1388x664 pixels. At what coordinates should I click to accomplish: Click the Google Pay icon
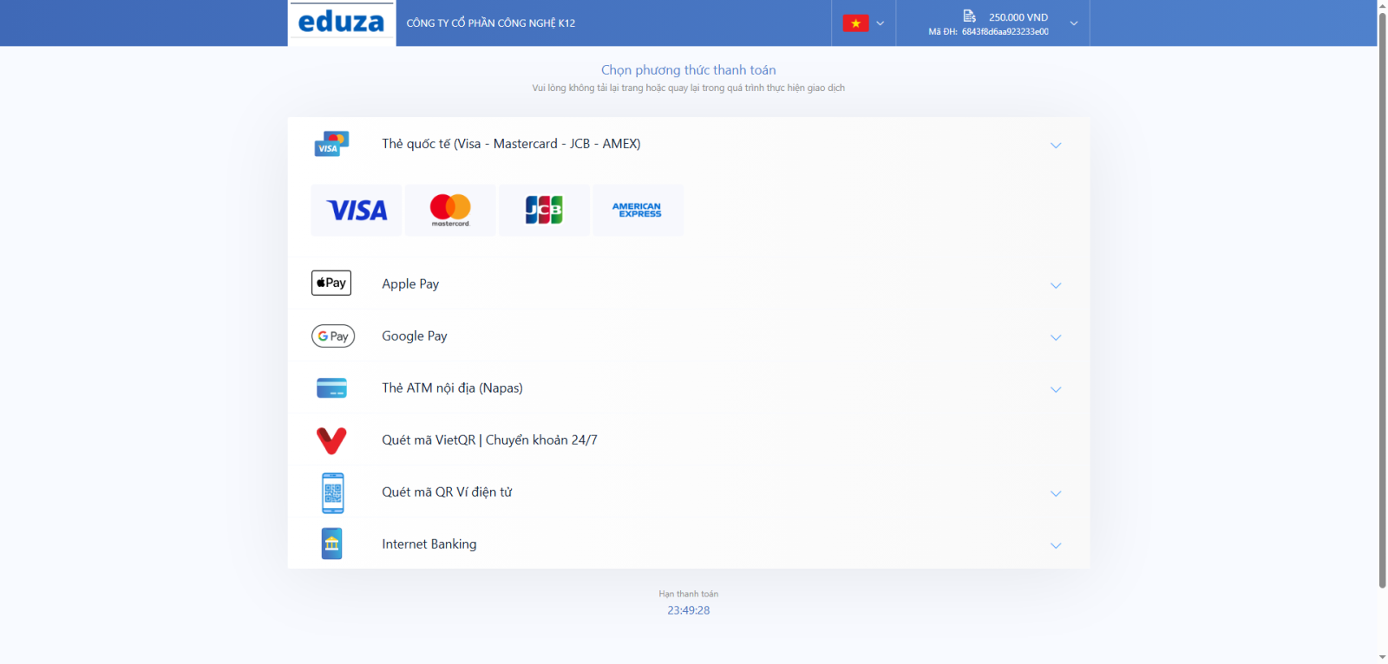(333, 335)
